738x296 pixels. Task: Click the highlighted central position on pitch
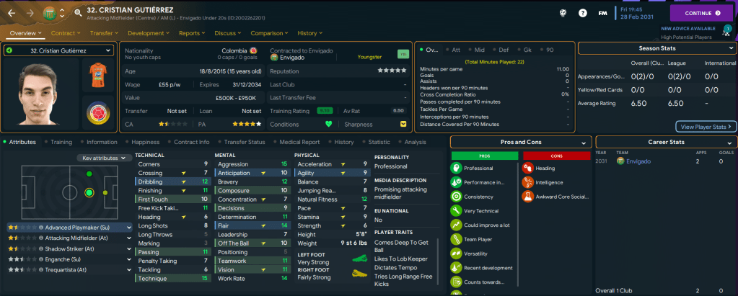pyautogui.click(x=89, y=192)
